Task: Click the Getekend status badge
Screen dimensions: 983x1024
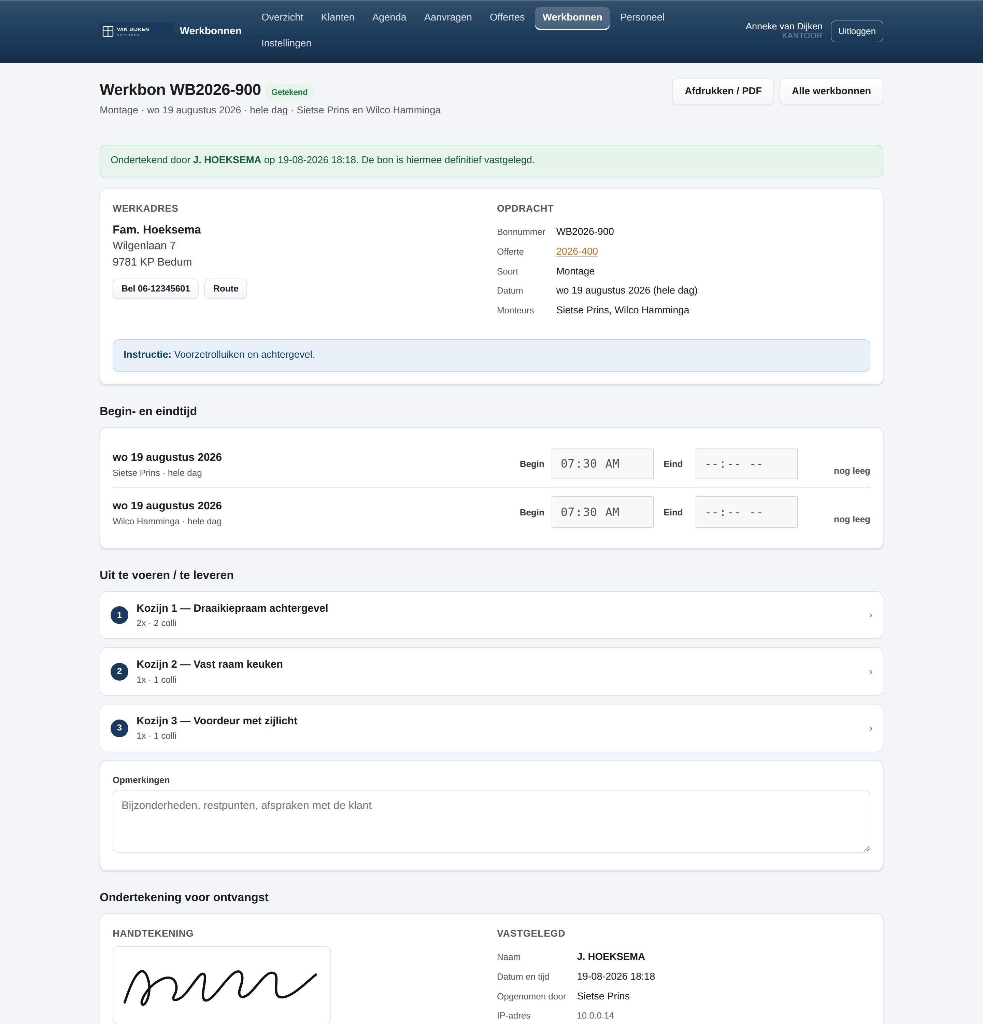Action: [289, 93]
